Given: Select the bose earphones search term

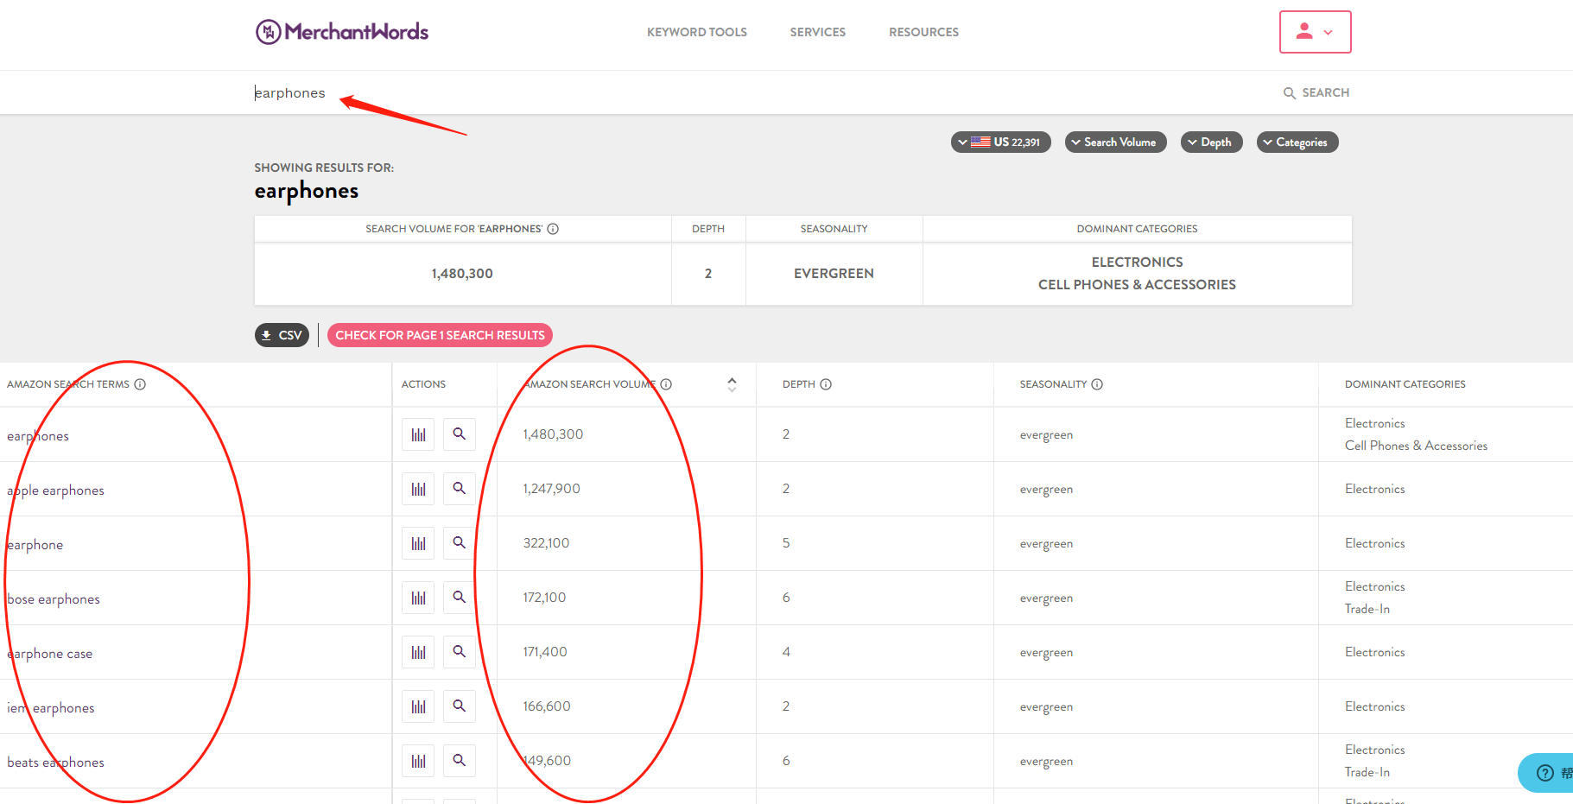Looking at the screenshot, I should pos(54,599).
